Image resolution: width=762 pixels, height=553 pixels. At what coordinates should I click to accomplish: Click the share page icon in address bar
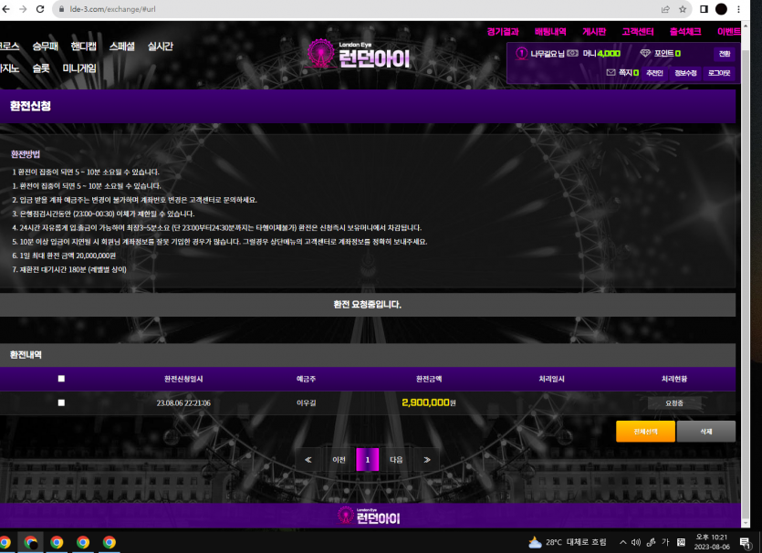[x=662, y=8]
